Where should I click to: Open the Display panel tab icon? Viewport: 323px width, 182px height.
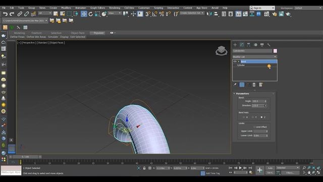coord(262,45)
